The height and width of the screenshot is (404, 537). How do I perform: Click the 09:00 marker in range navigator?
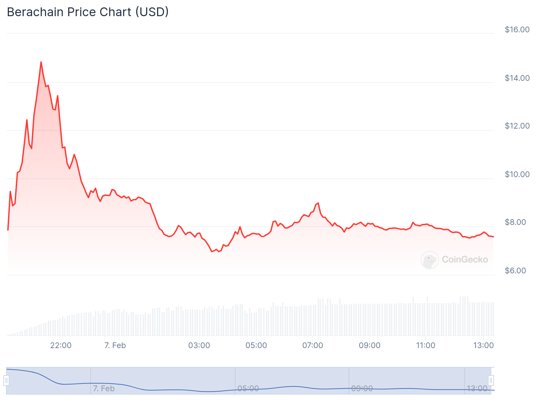362,389
